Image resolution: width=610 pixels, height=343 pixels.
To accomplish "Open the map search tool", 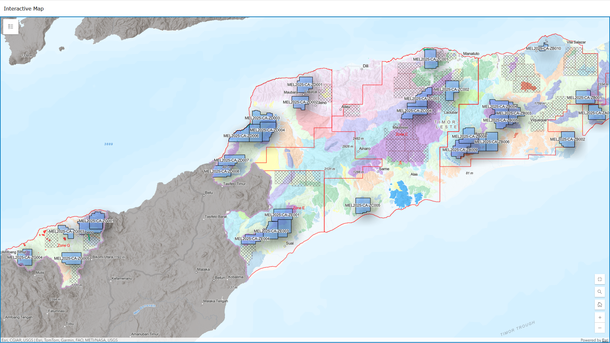I will pos(600,292).
